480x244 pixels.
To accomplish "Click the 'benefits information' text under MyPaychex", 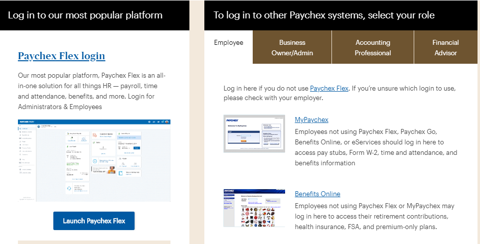I will point(325,163).
